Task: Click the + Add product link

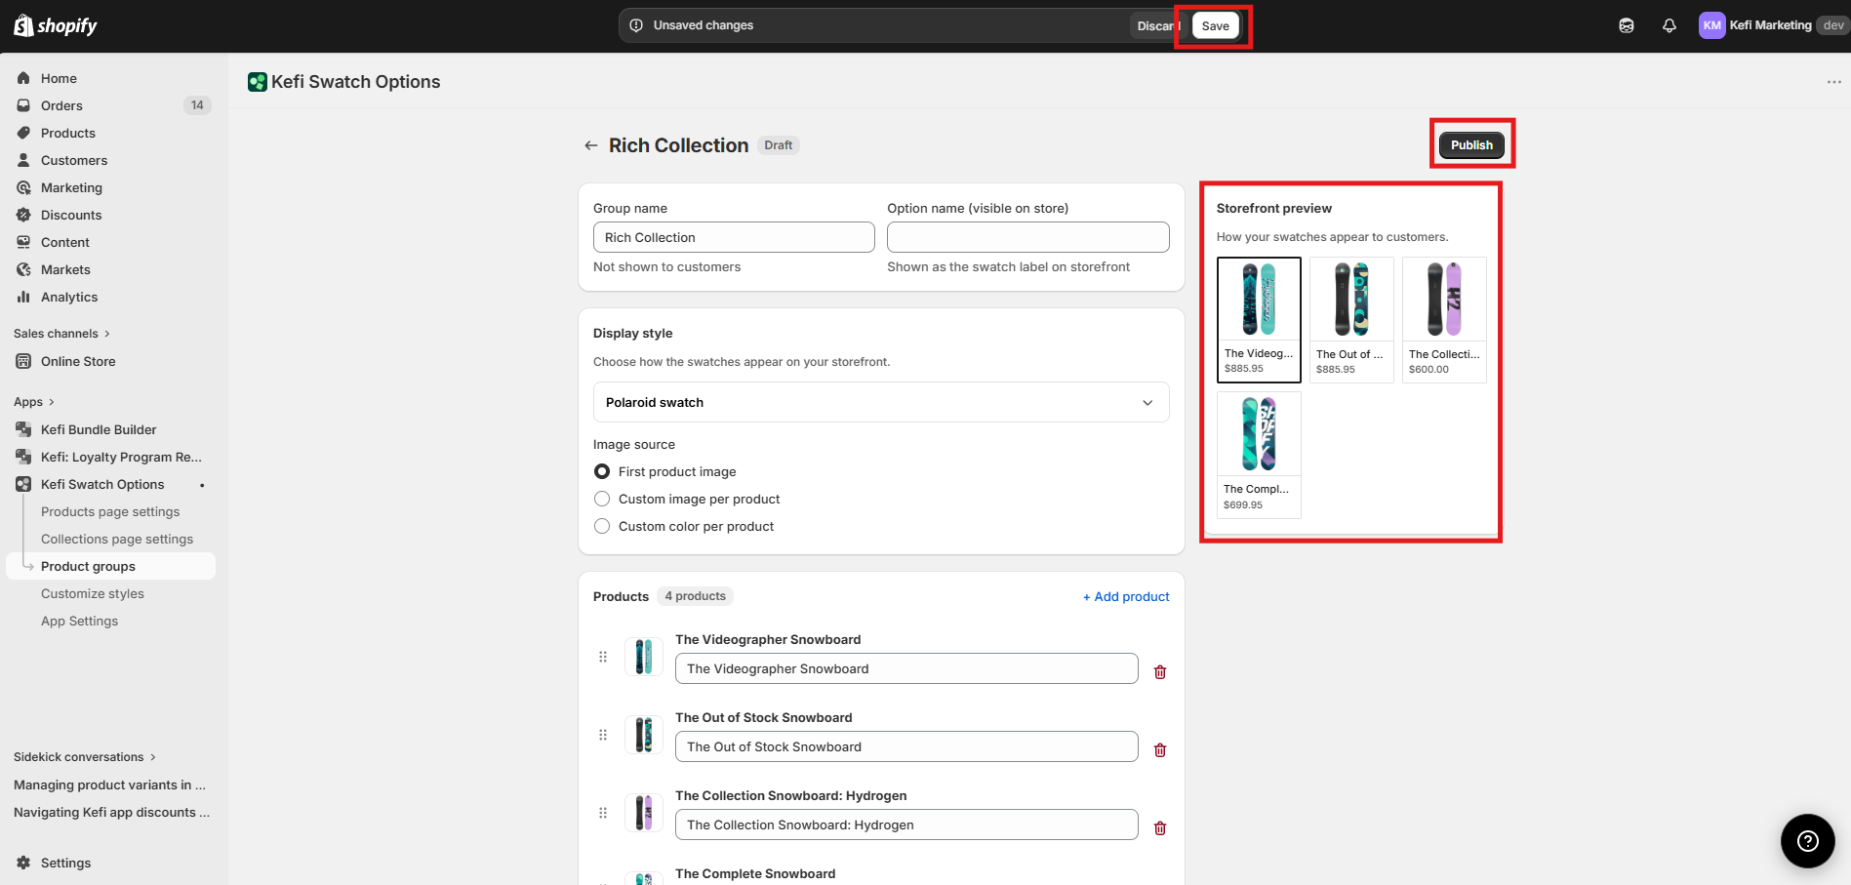Action: click(x=1126, y=596)
